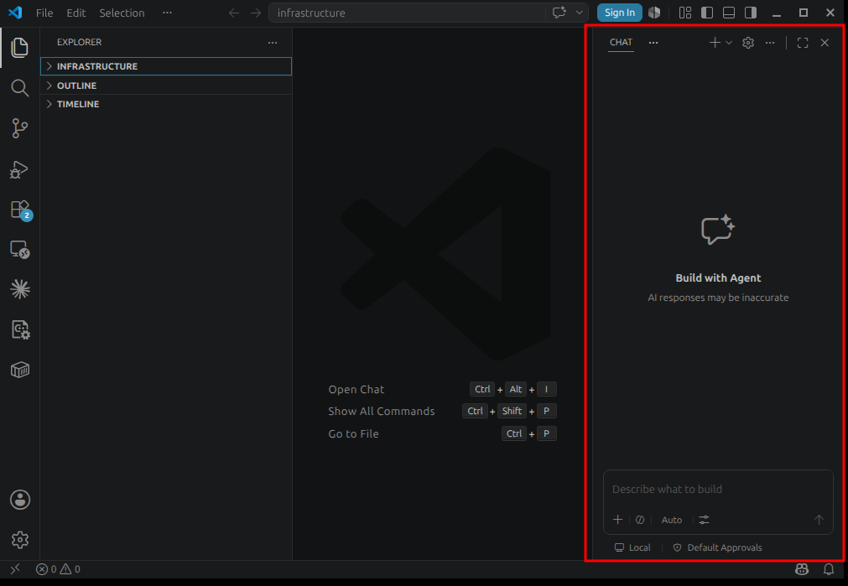
Task: Open Copilot status icon in status bar
Action: tap(802, 568)
